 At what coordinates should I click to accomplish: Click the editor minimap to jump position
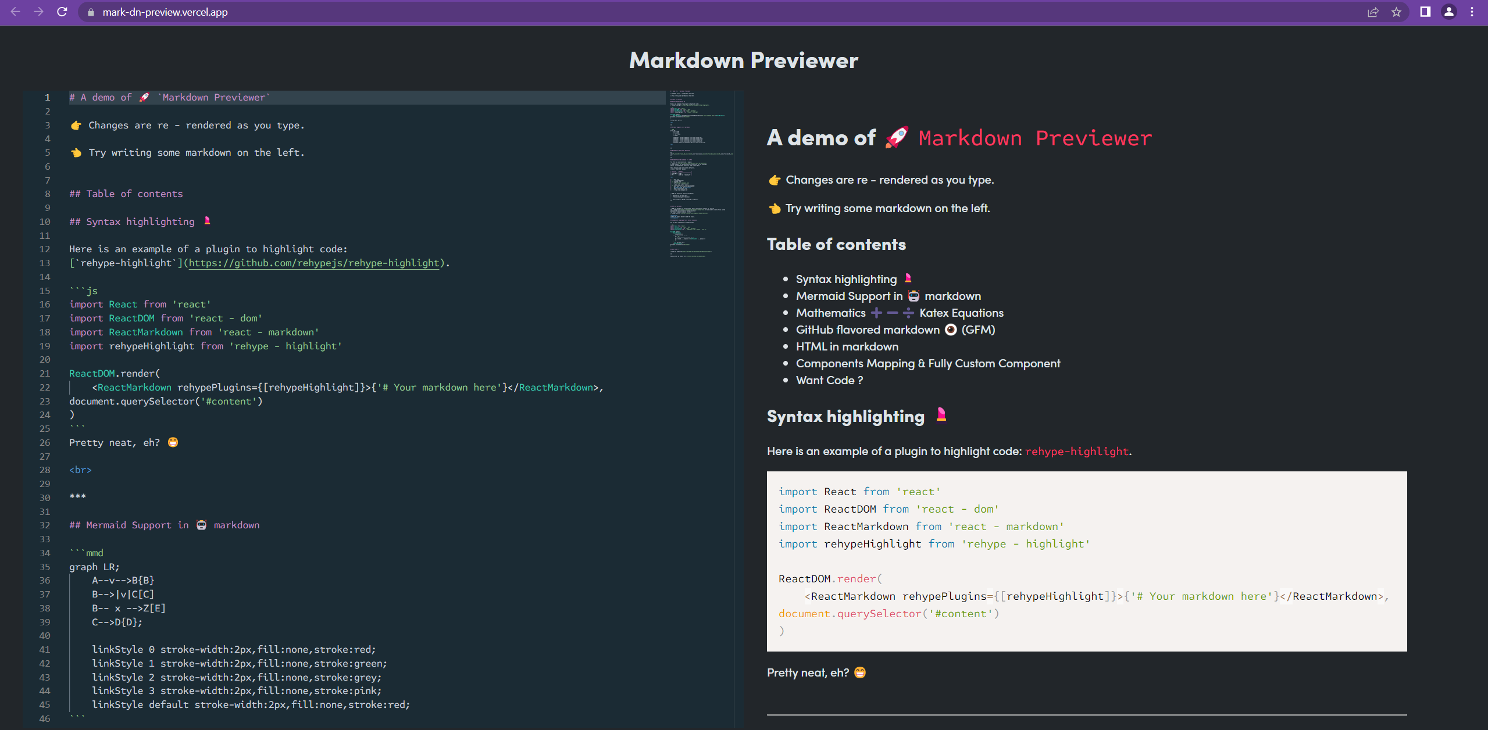[698, 174]
